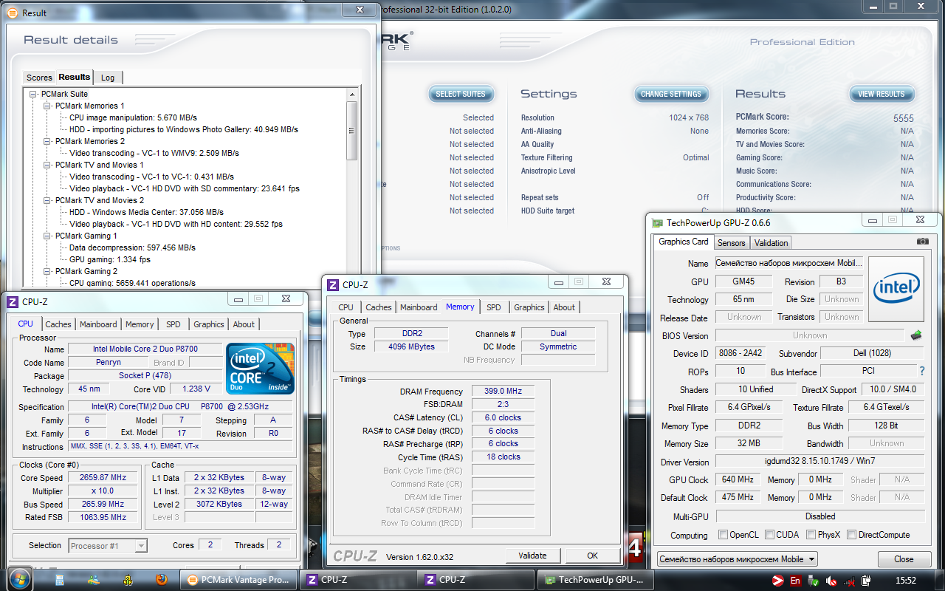Collapse the PCMark Memories 1 node
Screen dimensions: 945x591
(x=47, y=106)
